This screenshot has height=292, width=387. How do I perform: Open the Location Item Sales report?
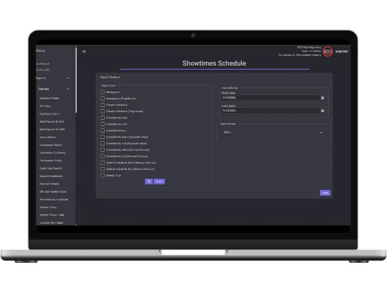coord(51,223)
